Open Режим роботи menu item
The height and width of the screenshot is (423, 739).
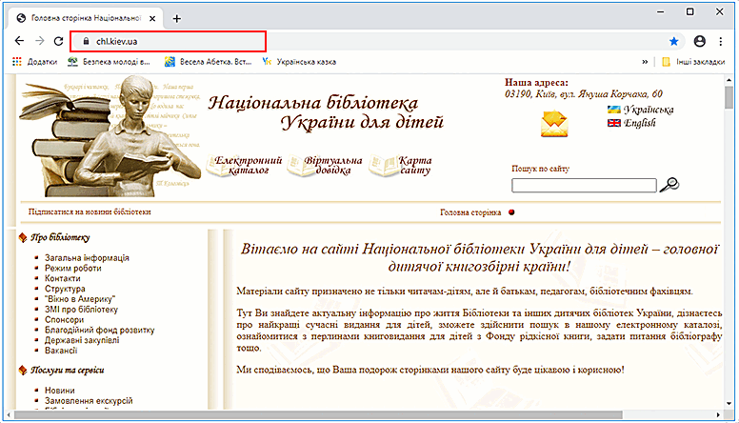point(73,269)
